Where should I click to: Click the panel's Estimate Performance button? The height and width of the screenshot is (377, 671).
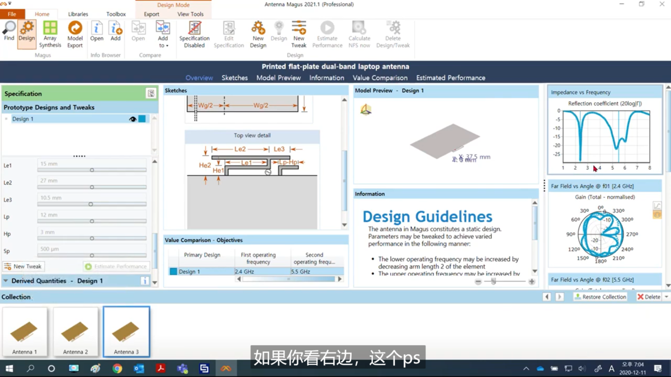[116, 266]
